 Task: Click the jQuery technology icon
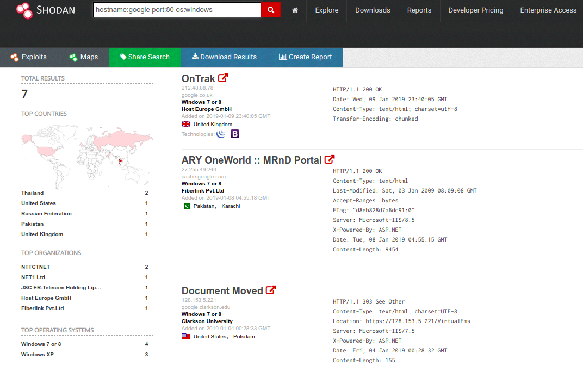coord(221,134)
